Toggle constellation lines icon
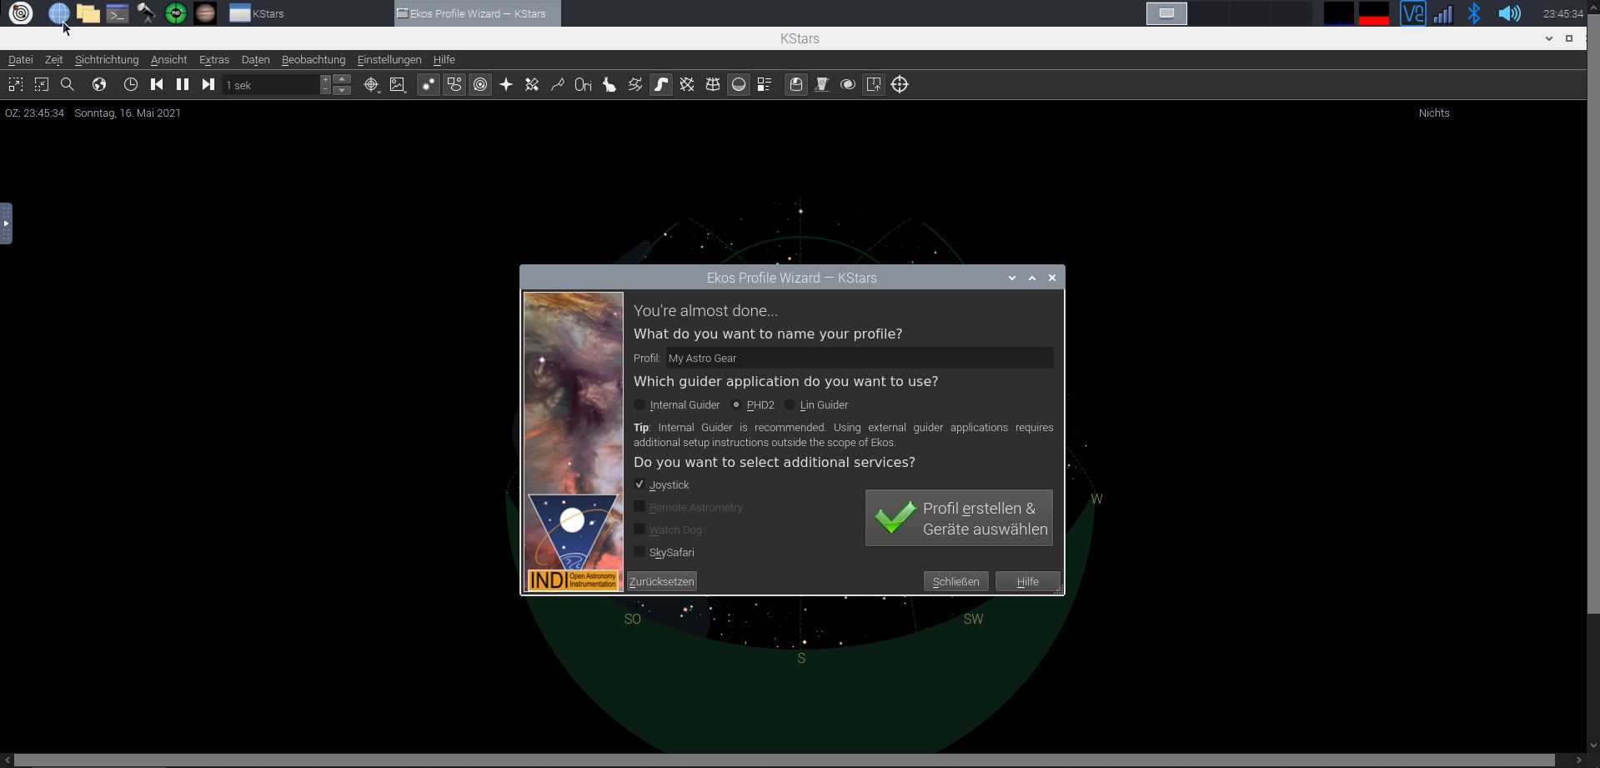The width and height of the screenshot is (1600, 768). (558, 84)
